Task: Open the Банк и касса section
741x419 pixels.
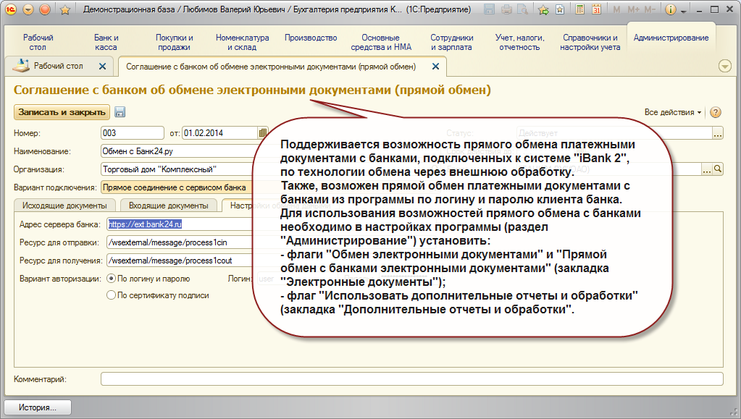Action: (106, 43)
